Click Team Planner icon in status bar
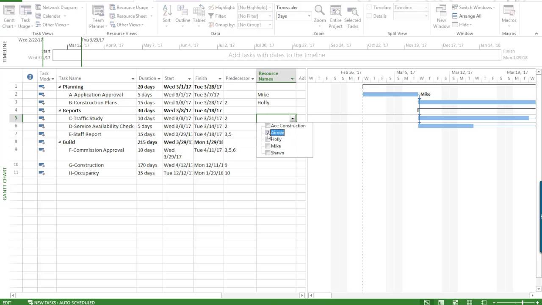Screen dimensions: 542x305 coord(455,302)
